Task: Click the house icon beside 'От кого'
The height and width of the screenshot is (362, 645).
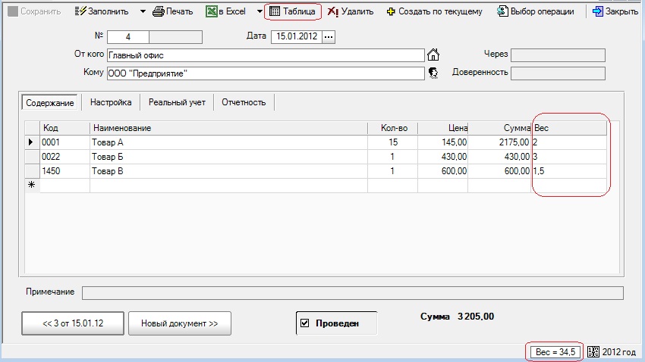Action: (434, 55)
